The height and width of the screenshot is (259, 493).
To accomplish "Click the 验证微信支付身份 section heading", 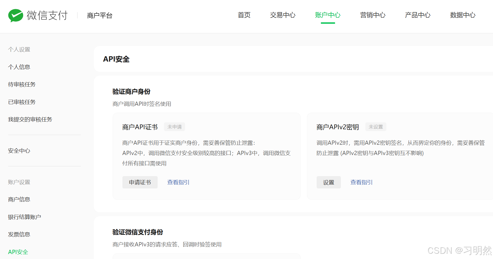I will pos(138,232).
